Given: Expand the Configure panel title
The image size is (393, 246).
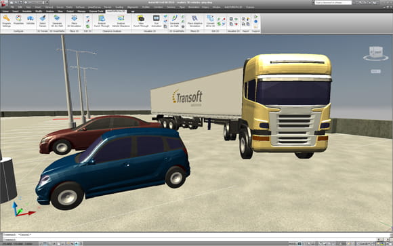Looking at the screenshot, I should click(x=18, y=31).
